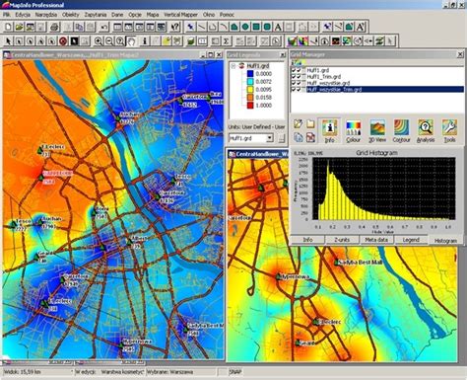Click the New Table icon in main toolbar
The width and height of the screenshot is (467, 380).
8,27
